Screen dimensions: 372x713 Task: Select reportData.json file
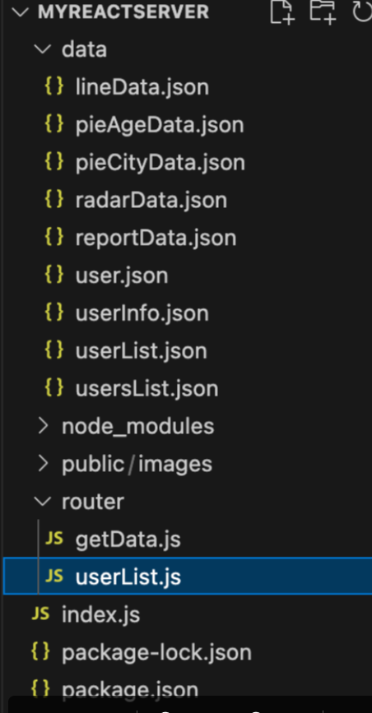click(x=156, y=238)
